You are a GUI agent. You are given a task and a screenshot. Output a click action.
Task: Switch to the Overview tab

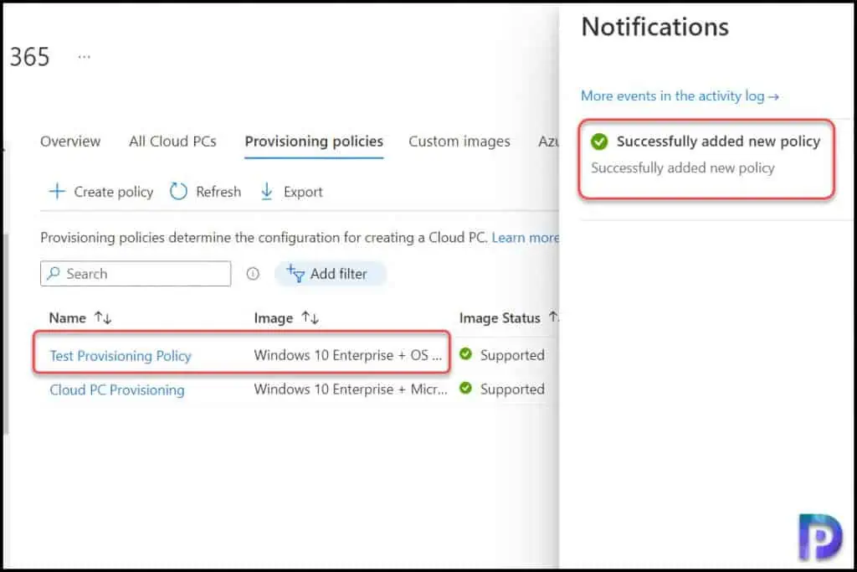point(70,141)
